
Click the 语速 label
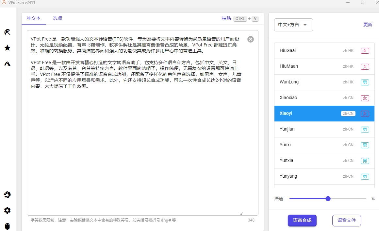click(x=279, y=199)
